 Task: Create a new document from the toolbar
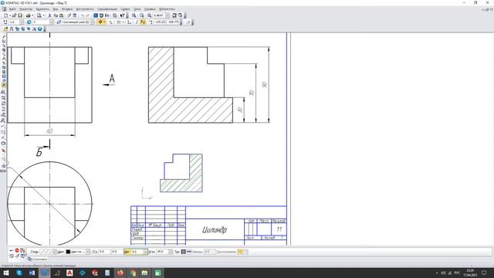click(x=5, y=15)
